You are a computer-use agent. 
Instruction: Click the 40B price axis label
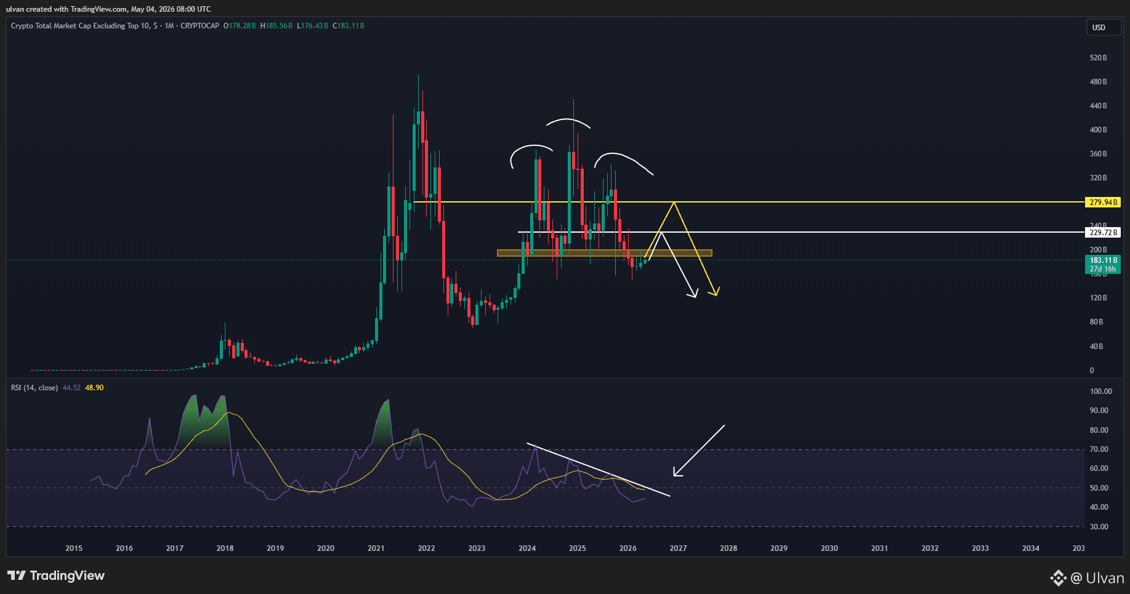(x=1097, y=347)
